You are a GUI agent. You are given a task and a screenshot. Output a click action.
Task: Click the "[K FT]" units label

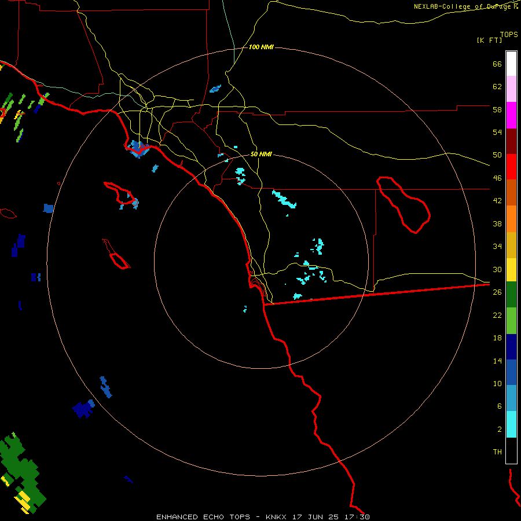click(x=490, y=40)
